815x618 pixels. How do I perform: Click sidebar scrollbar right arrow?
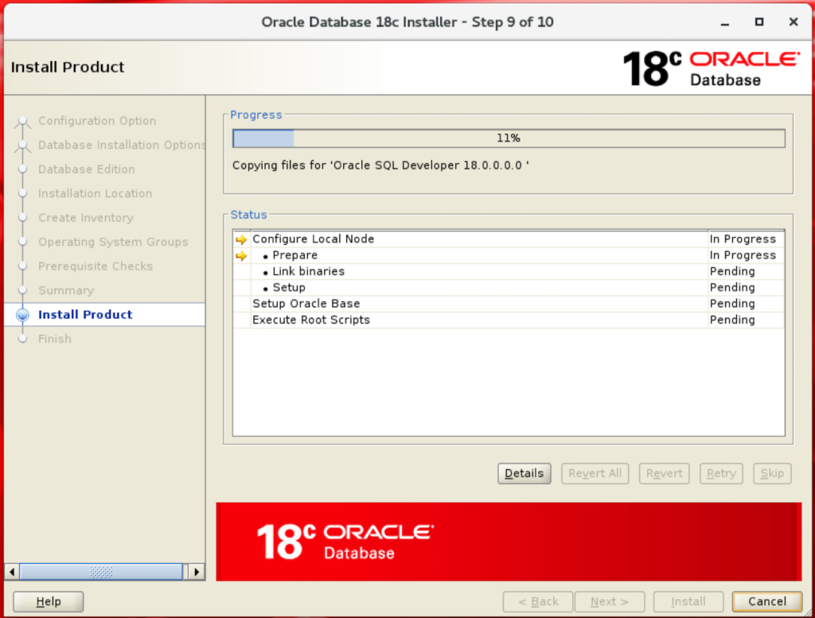click(197, 572)
